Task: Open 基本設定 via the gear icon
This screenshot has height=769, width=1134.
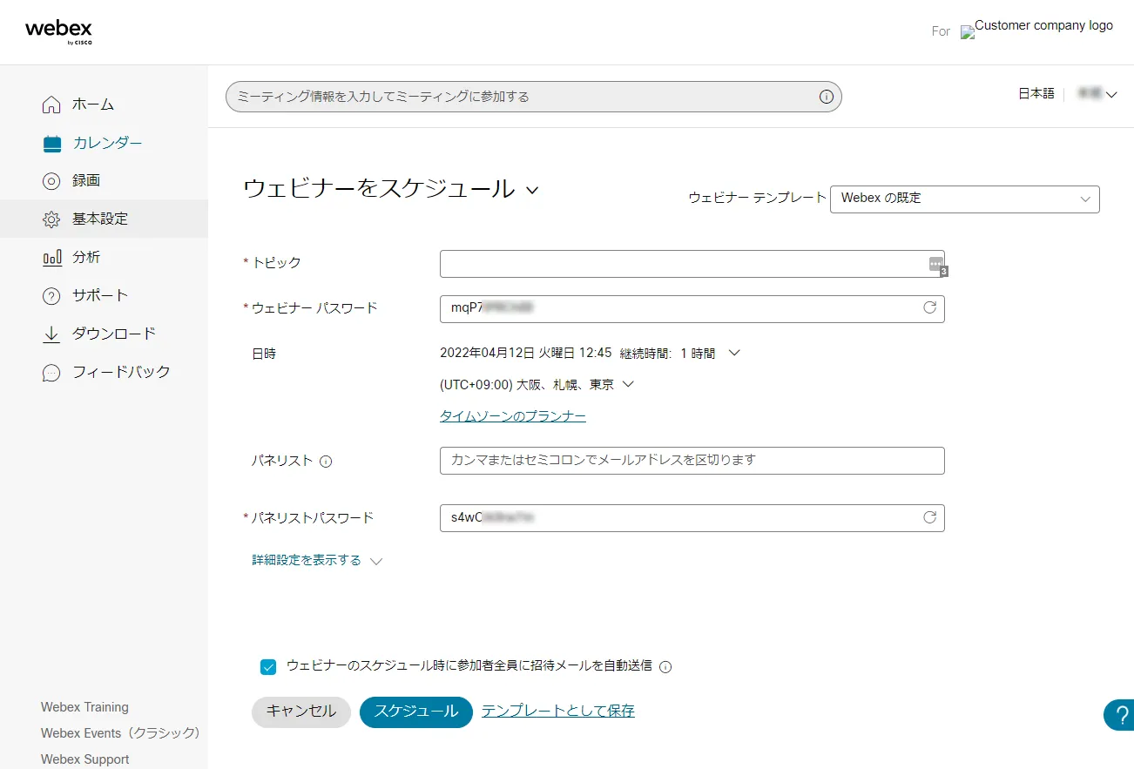Action: click(50, 219)
